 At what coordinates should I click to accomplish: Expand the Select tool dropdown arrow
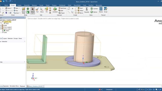point(33,13)
